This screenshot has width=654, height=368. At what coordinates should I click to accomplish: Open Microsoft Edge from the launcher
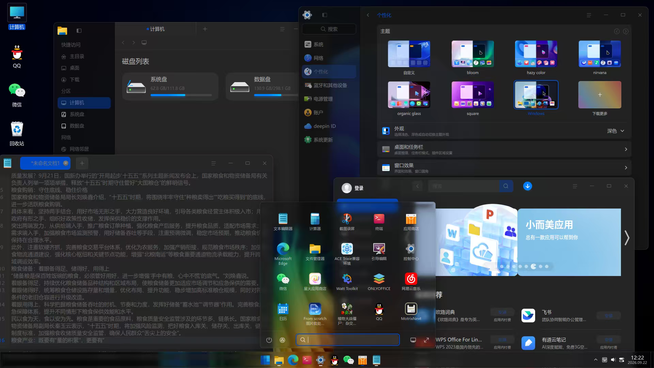tap(283, 254)
